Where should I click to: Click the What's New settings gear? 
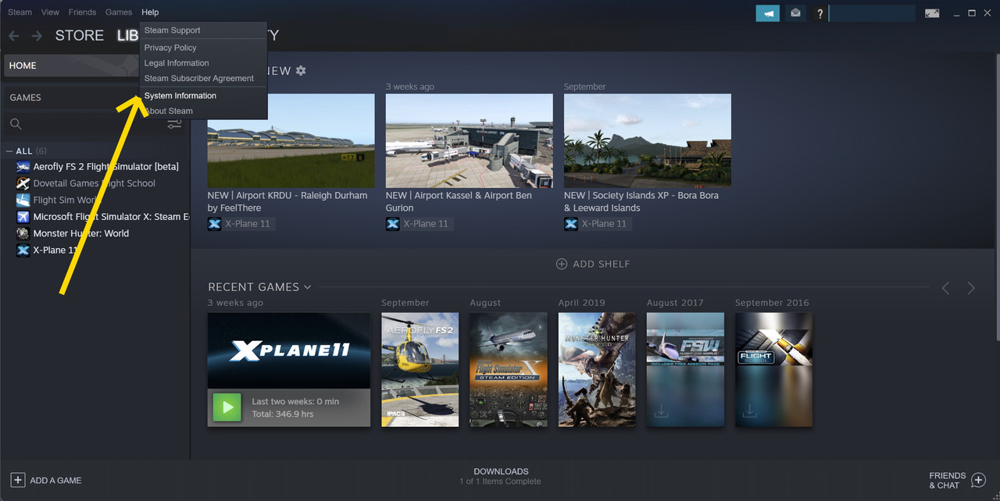301,70
